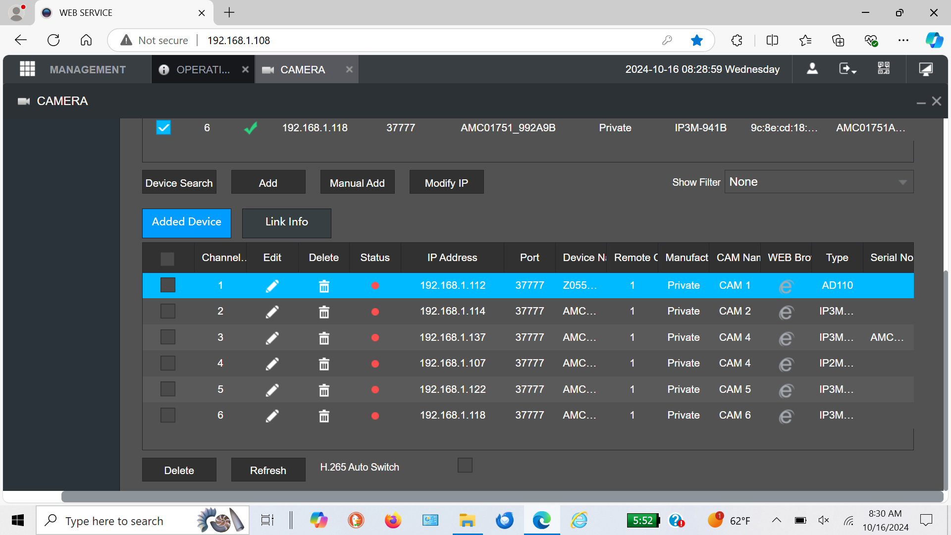Edit channel 5 with the pencil icon

coord(272,390)
